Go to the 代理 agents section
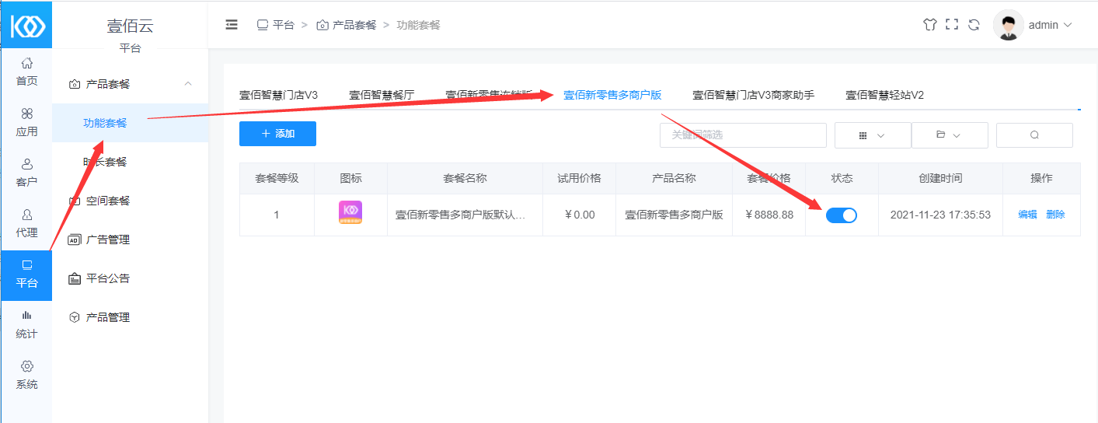Viewport: 1098px width, 423px height. click(26, 223)
